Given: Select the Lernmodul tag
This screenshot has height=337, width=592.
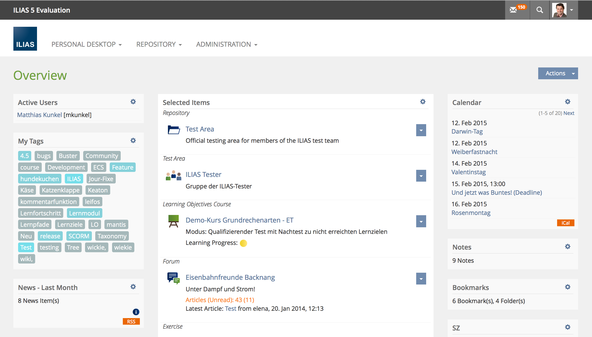Looking at the screenshot, I should (84, 213).
